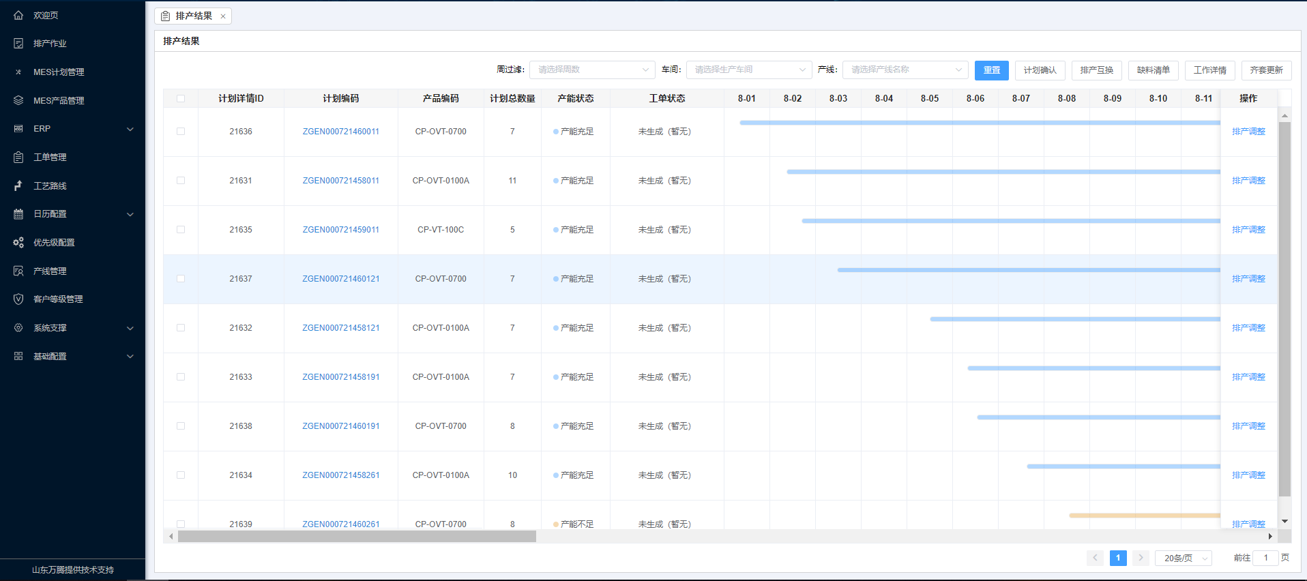Toggle the select-all checkbox in table header

pyautogui.click(x=181, y=99)
